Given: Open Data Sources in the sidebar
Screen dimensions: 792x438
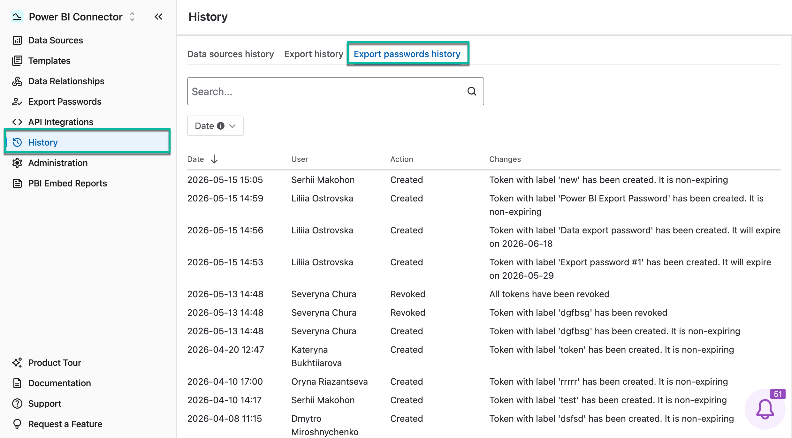Looking at the screenshot, I should pos(56,40).
